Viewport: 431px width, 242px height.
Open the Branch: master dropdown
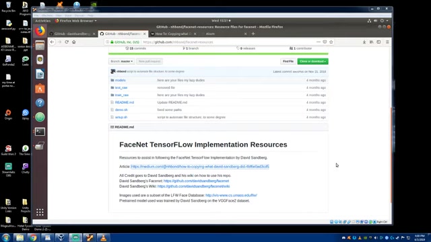pos(121,61)
